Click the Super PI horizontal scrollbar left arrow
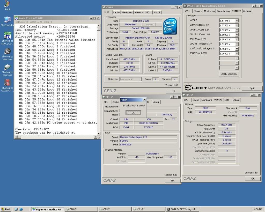 tap(16, 137)
